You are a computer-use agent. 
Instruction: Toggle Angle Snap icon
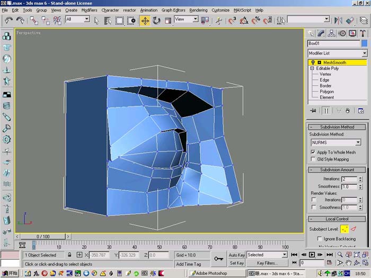[x=244, y=21]
